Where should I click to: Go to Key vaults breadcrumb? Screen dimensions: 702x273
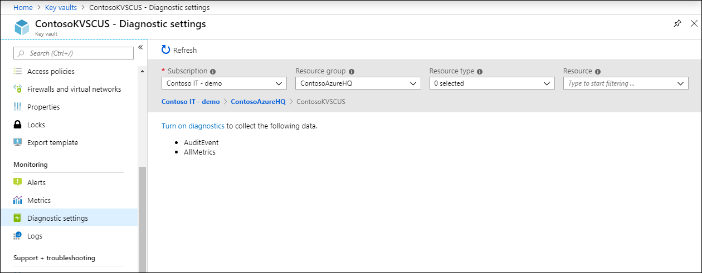click(x=61, y=7)
